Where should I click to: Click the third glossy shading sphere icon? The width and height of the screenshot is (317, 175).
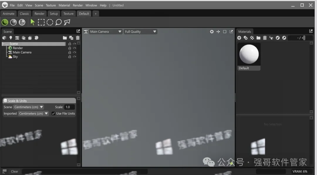point(22,22)
